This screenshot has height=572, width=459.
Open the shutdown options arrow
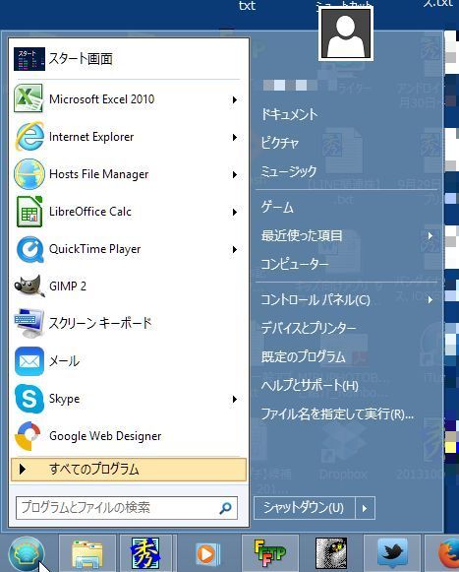pos(365,507)
